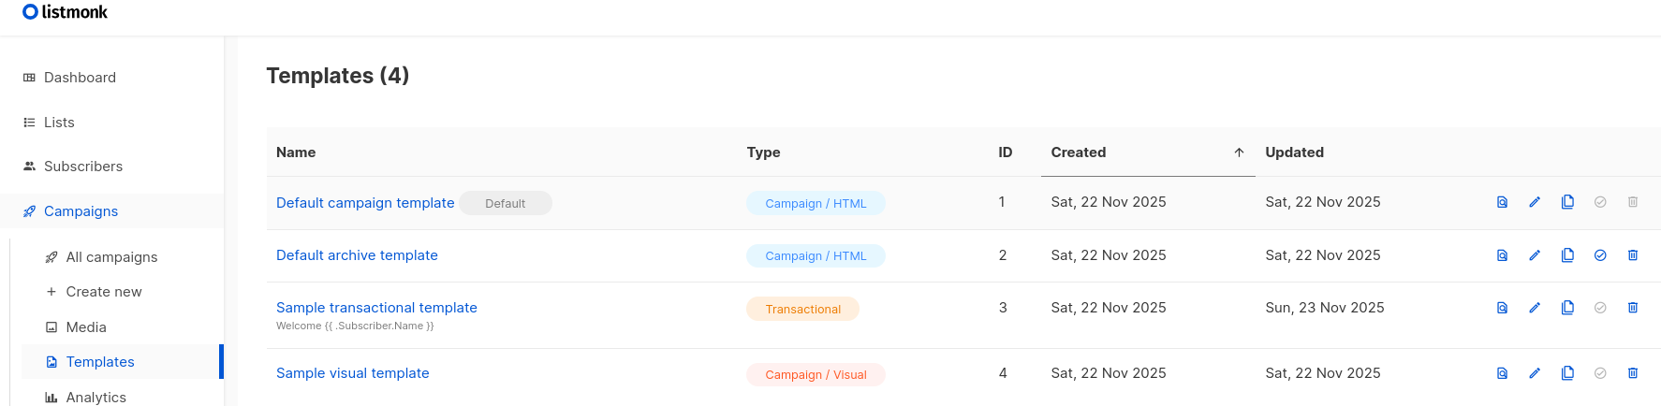Set Sample visual template as default
This screenshot has height=406, width=1661.
pos(1600,373)
